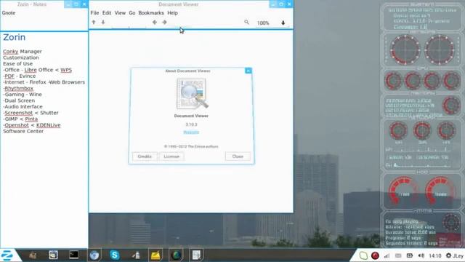This screenshot has width=465, height=262.
Task: Click the Rhythmbox link in Notes
Action: (x=19, y=88)
